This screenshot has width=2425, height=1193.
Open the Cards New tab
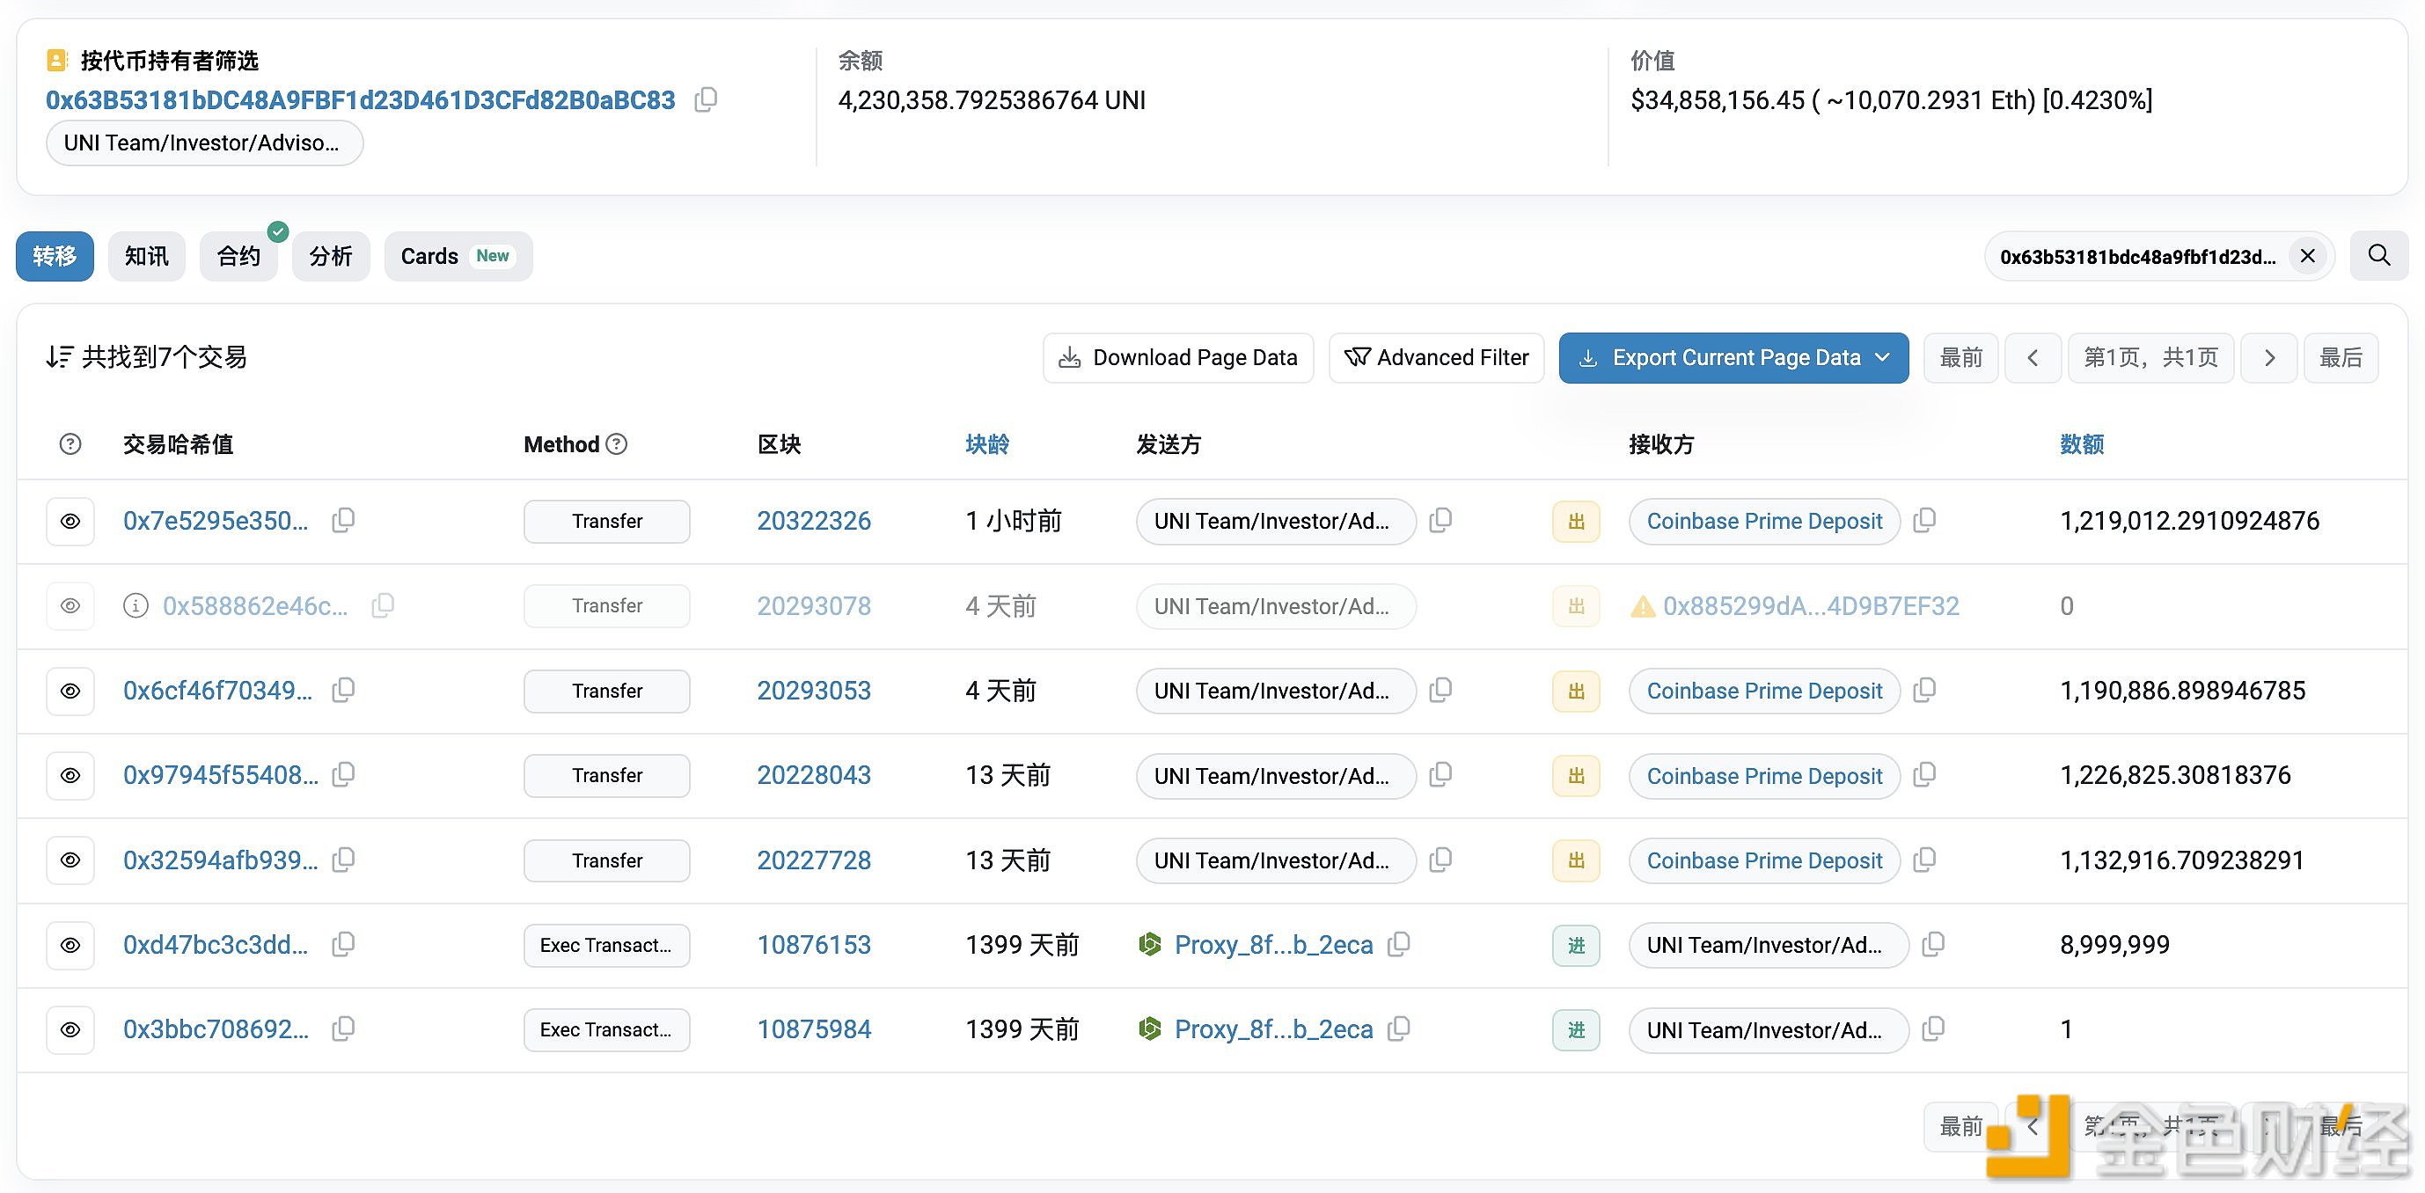458,256
